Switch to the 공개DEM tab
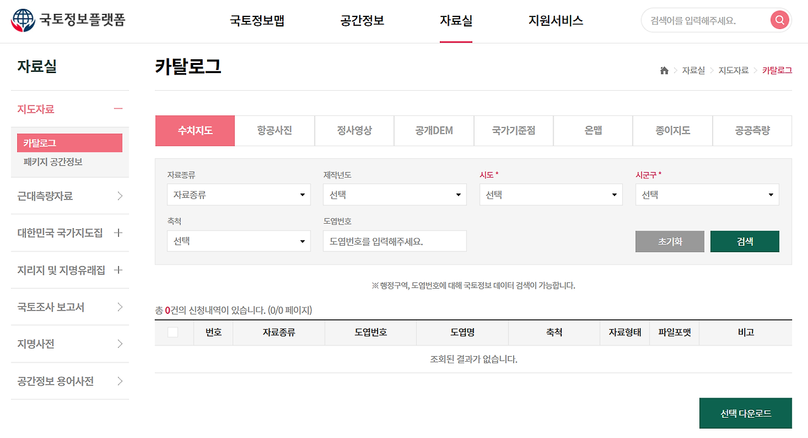The image size is (808, 438). point(434,130)
